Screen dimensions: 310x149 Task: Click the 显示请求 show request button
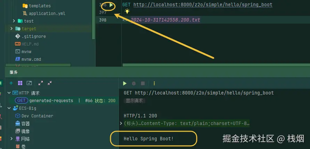(134, 101)
